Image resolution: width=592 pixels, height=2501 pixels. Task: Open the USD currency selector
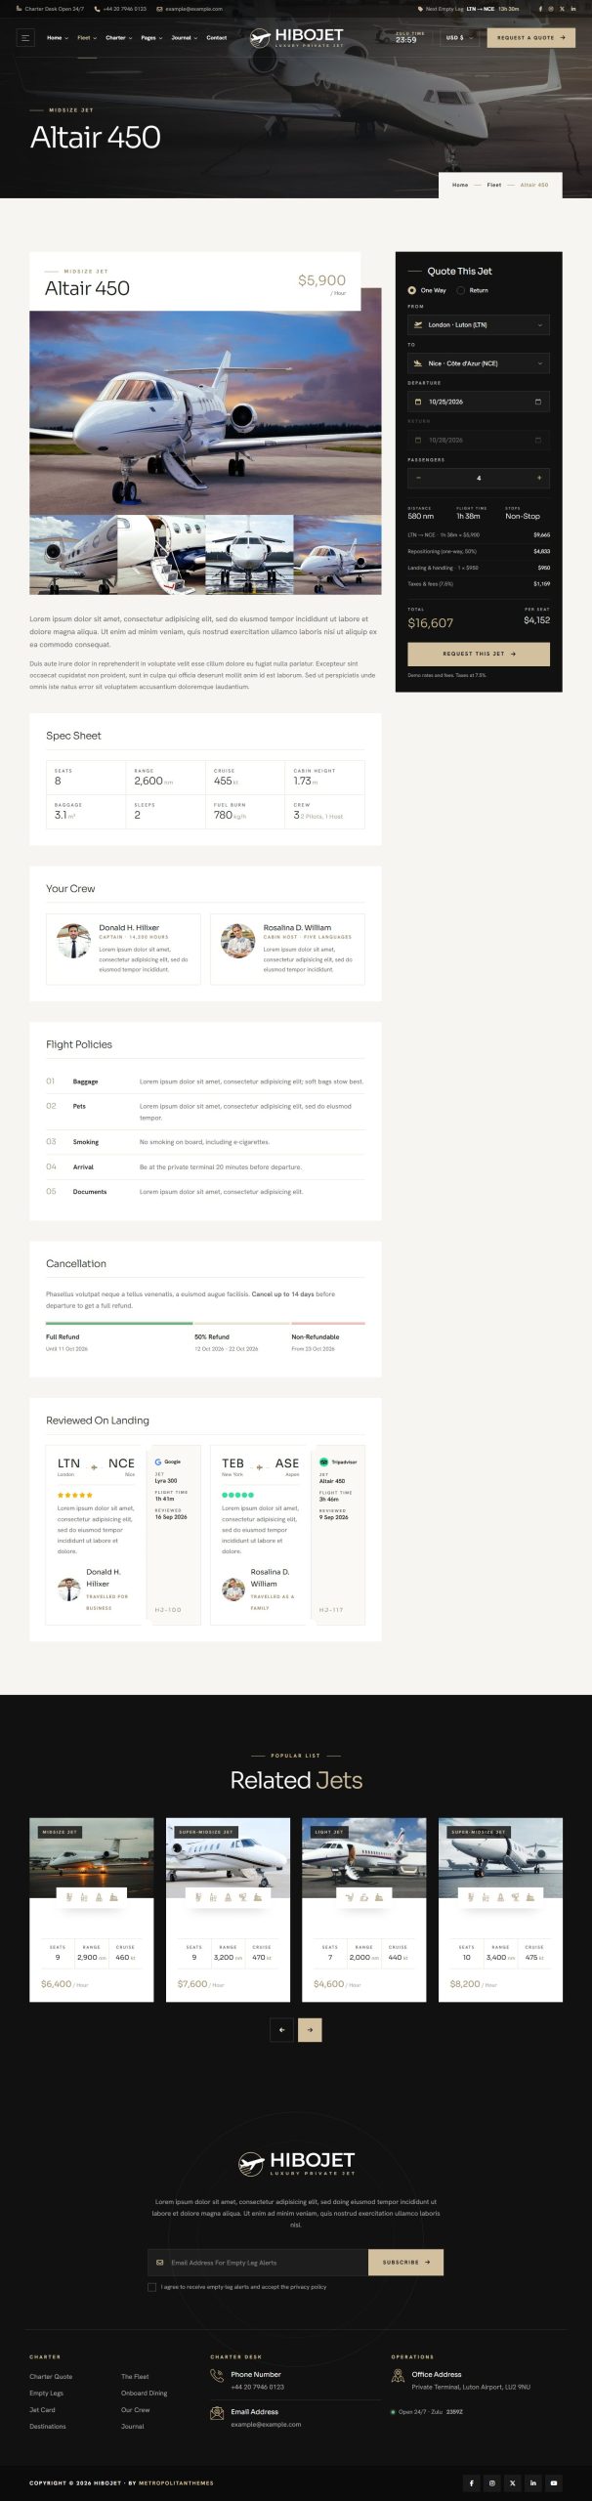[458, 38]
